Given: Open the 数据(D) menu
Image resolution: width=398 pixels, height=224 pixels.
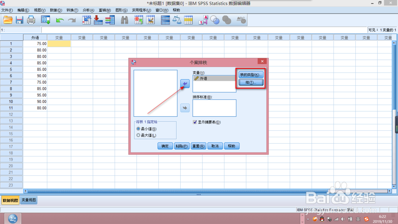Looking at the screenshot, I should click(x=56, y=10).
